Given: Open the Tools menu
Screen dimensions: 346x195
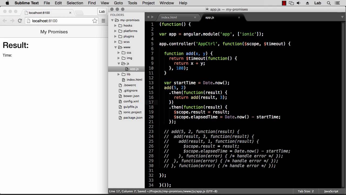Looking at the screenshot, I should [132, 3].
